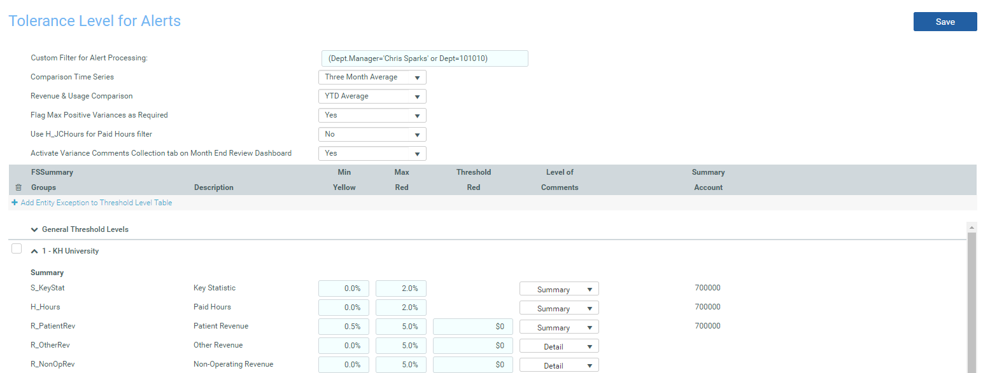Click the R_PatientRev Threshold Red field
Viewport: 983px width, 373px height.
click(473, 327)
